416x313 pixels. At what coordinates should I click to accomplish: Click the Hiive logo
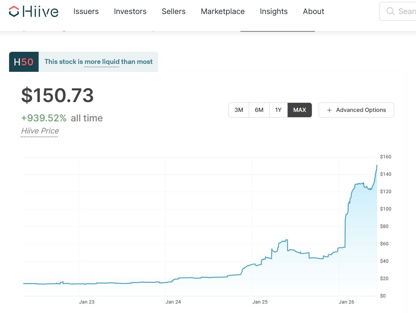coord(34,11)
